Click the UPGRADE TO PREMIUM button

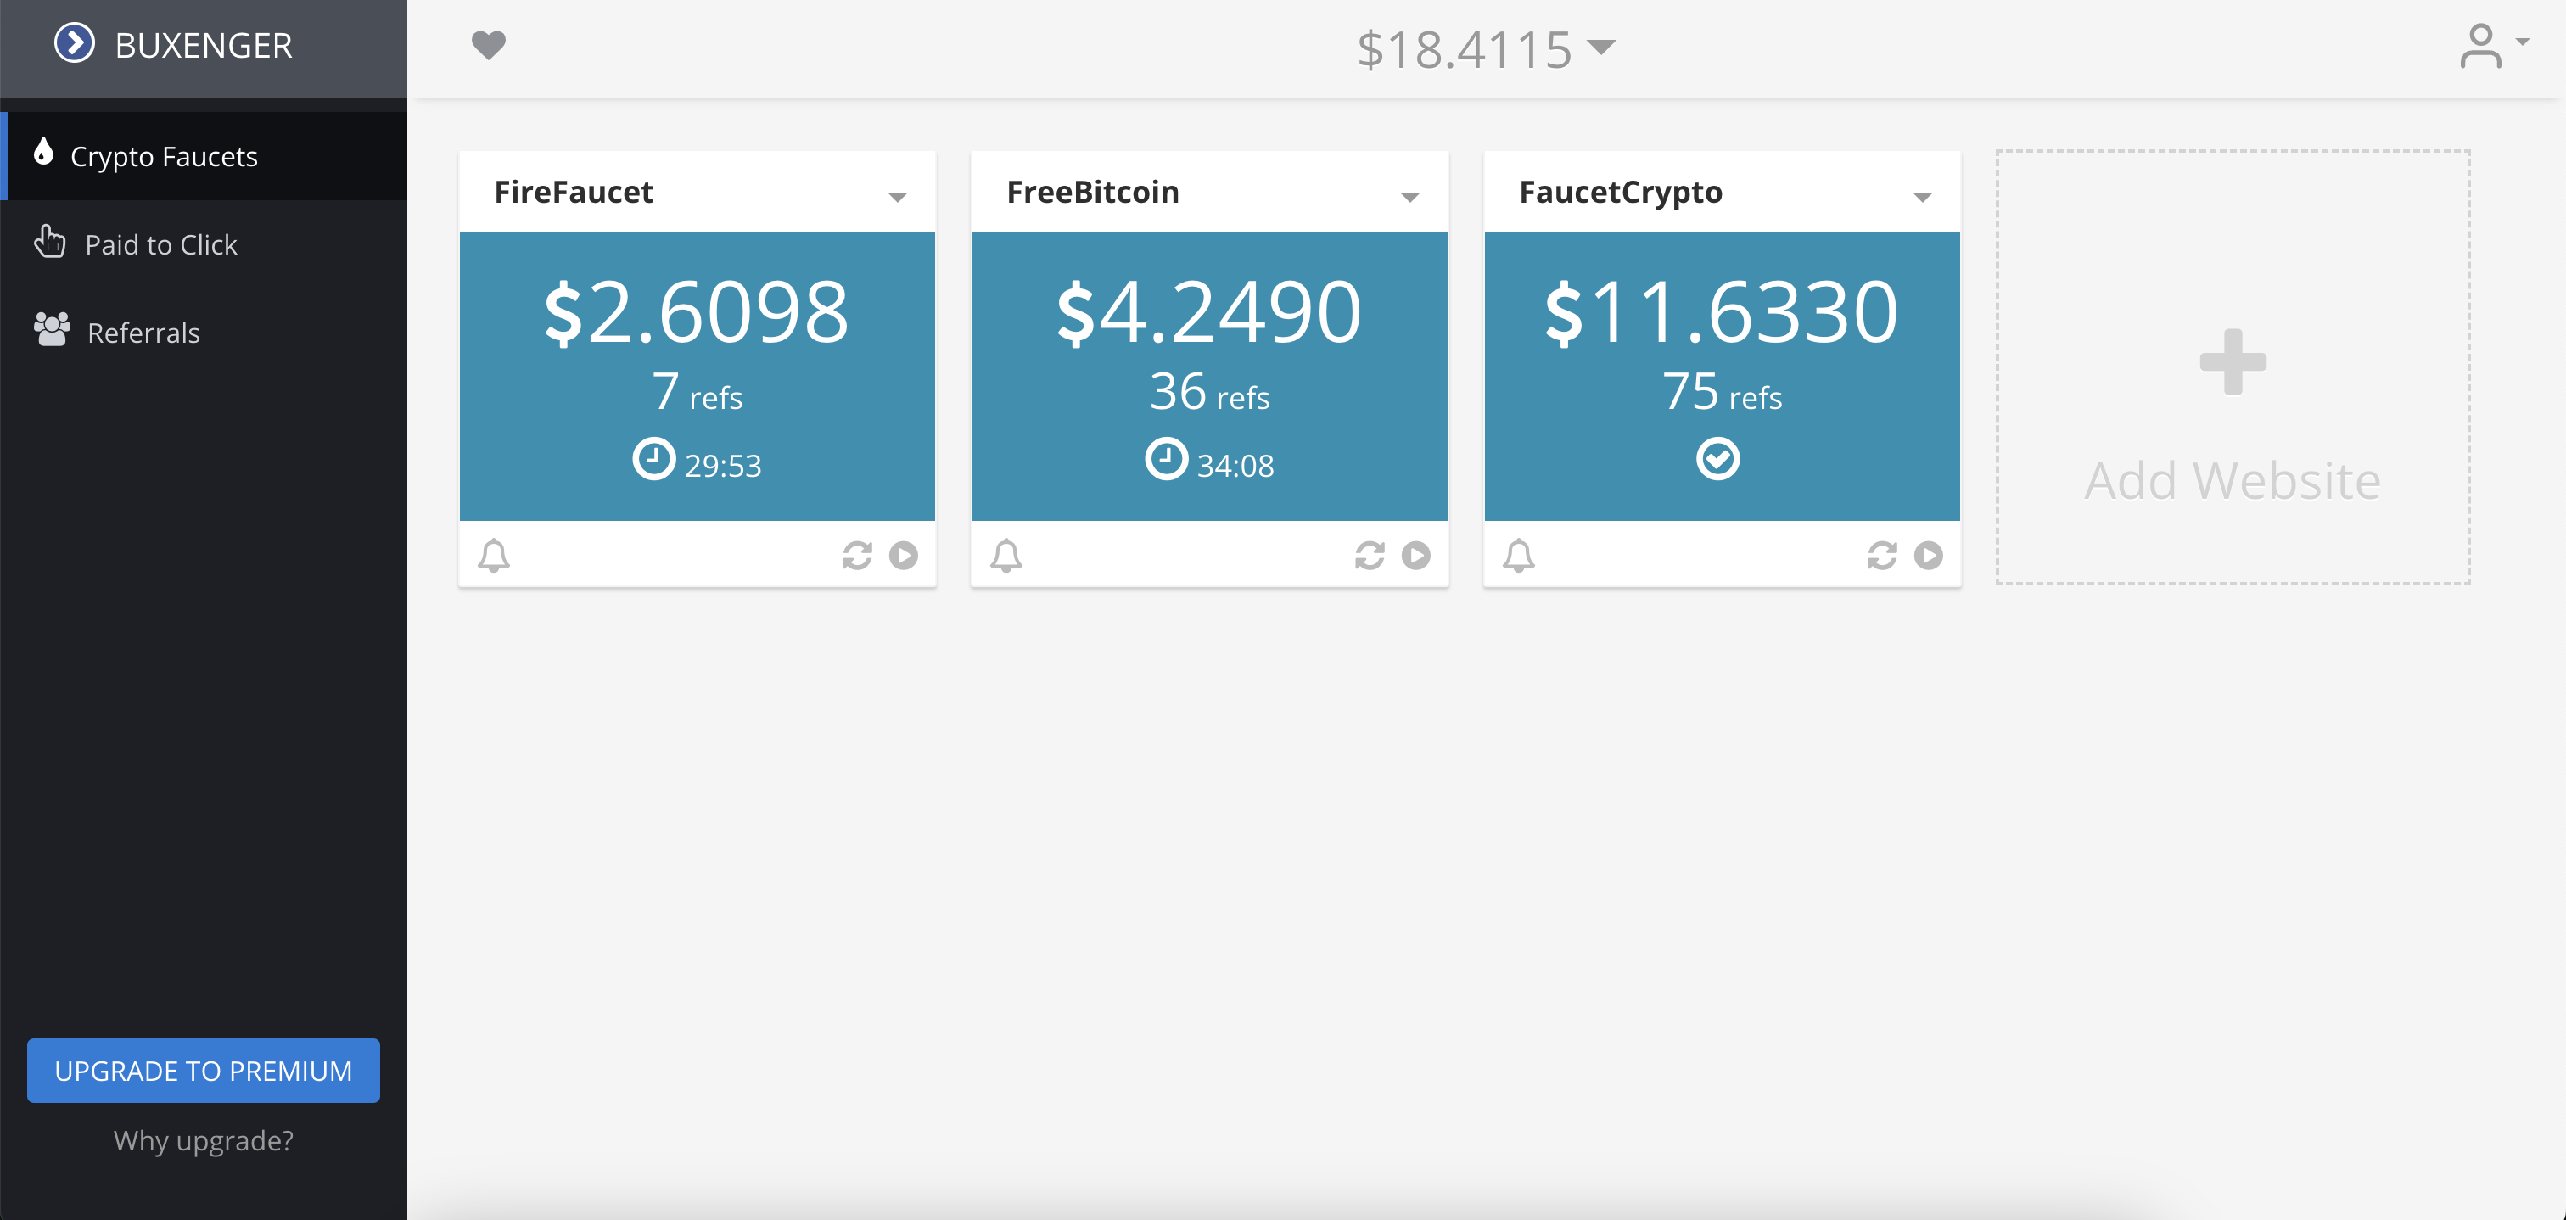[203, 1071]
